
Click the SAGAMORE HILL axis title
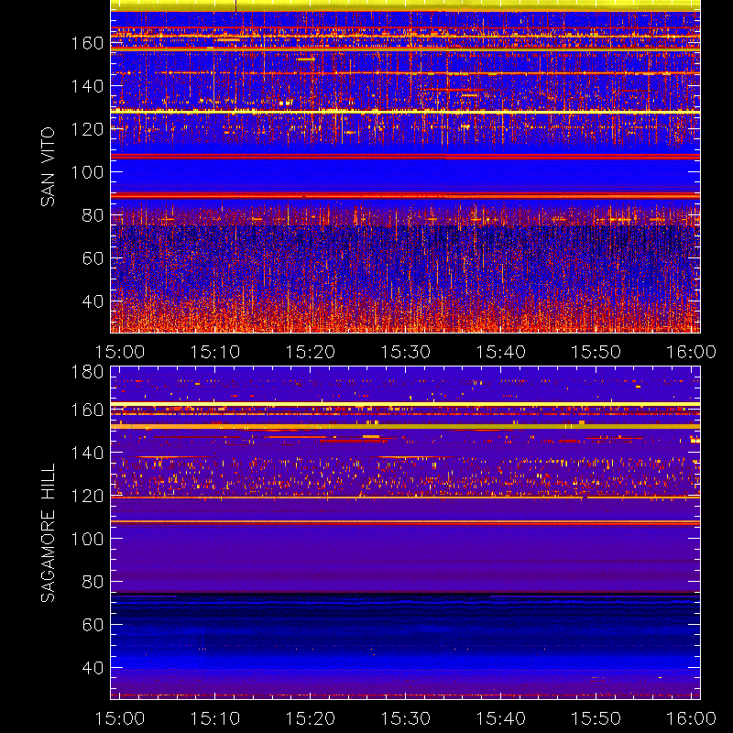pos(48,533)
